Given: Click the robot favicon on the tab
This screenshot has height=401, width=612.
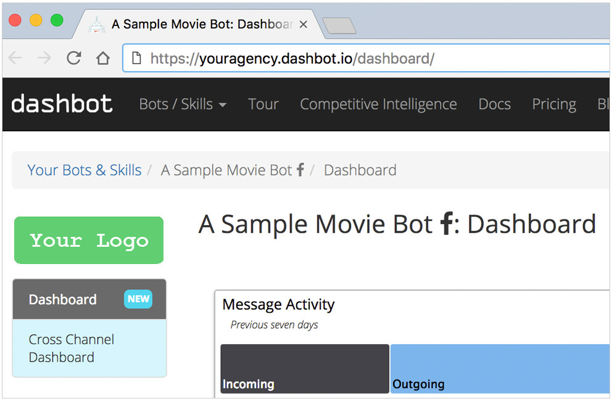Looking at the screenshot, I should click(x=97, y=25).
